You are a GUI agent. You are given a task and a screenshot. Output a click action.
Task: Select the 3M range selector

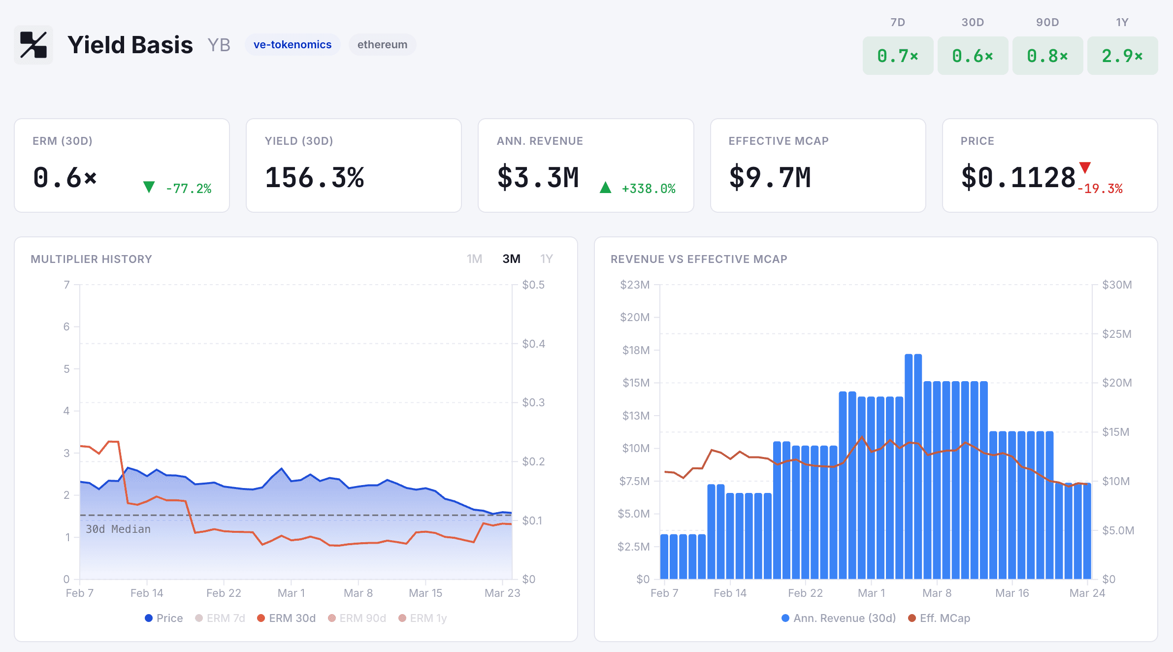tap(510, 258)
